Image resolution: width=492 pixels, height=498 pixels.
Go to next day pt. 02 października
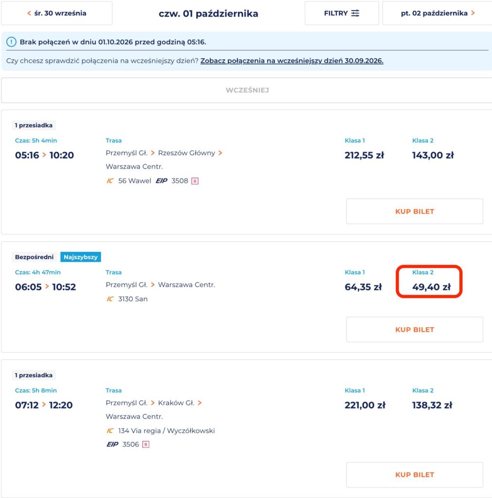tap(438, 13)
